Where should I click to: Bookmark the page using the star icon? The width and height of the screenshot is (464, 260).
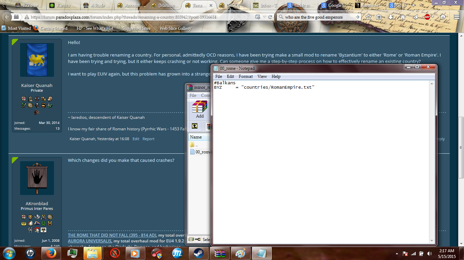point(368,16)
